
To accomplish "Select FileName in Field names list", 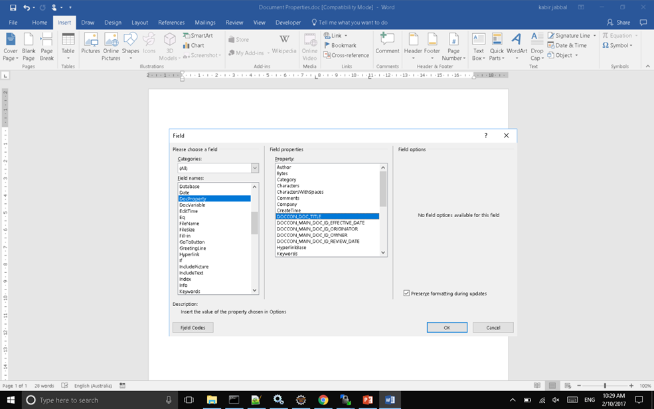I will (x=214, y=224).
